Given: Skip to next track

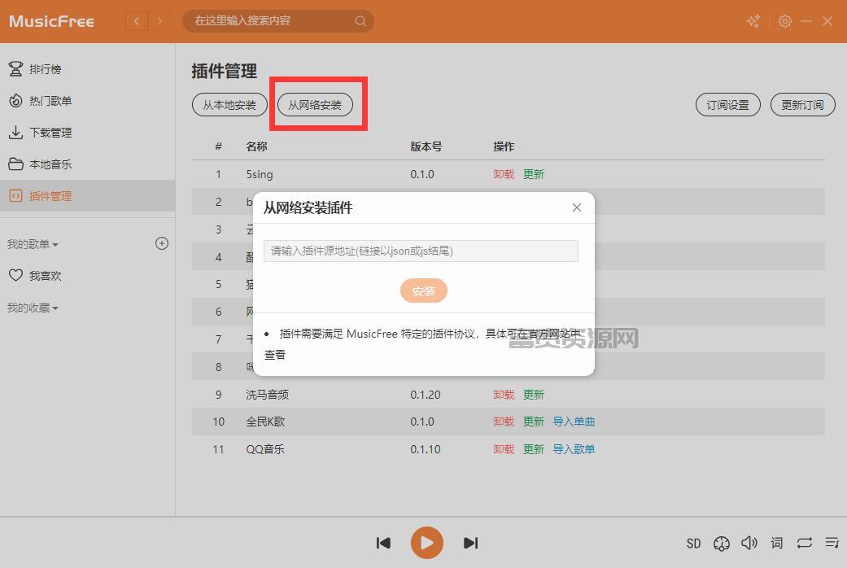Looking at the screenshot, I should (x=470, y=543).
